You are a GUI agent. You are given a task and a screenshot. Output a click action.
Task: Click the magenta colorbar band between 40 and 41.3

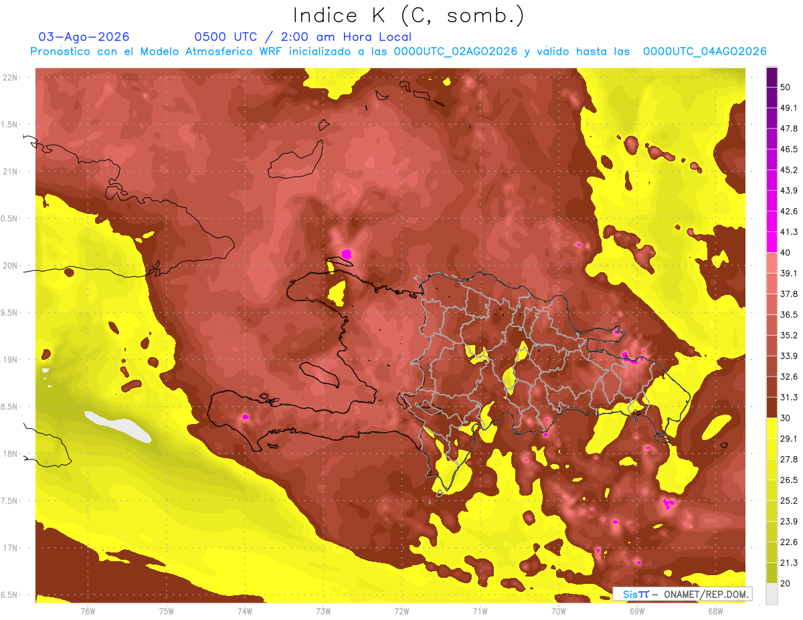[772, 243]
